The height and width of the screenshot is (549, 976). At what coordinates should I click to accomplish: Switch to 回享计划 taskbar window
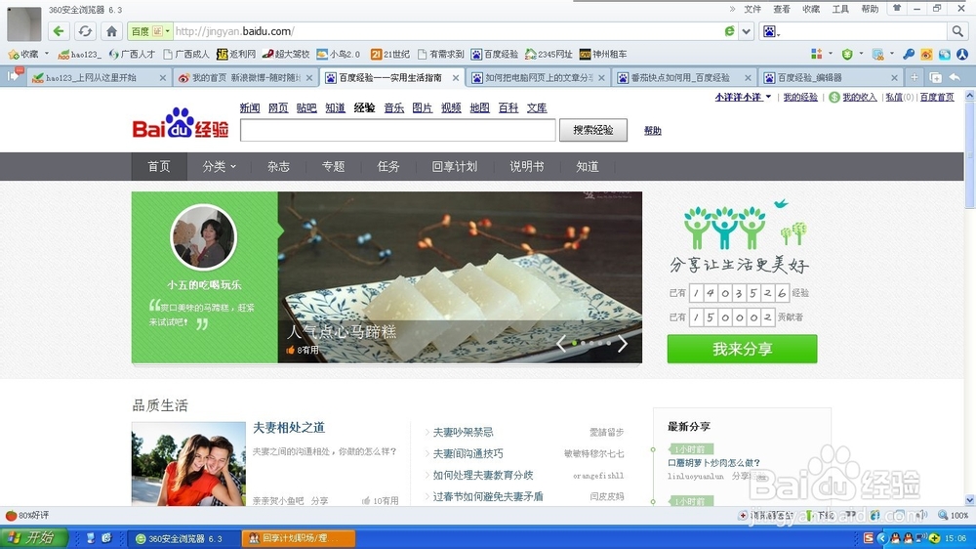299,538
